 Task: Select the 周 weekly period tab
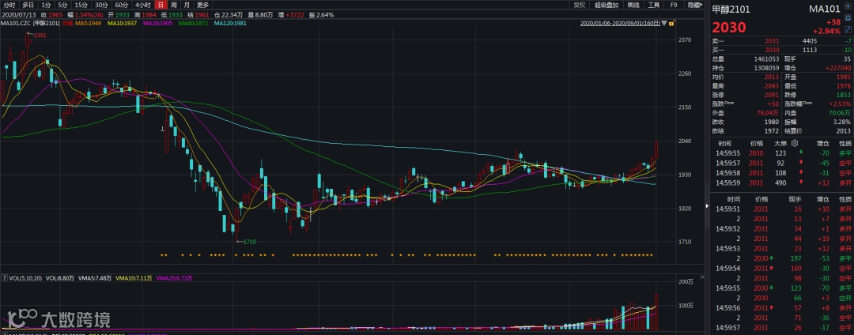click(x=173, y=5)
